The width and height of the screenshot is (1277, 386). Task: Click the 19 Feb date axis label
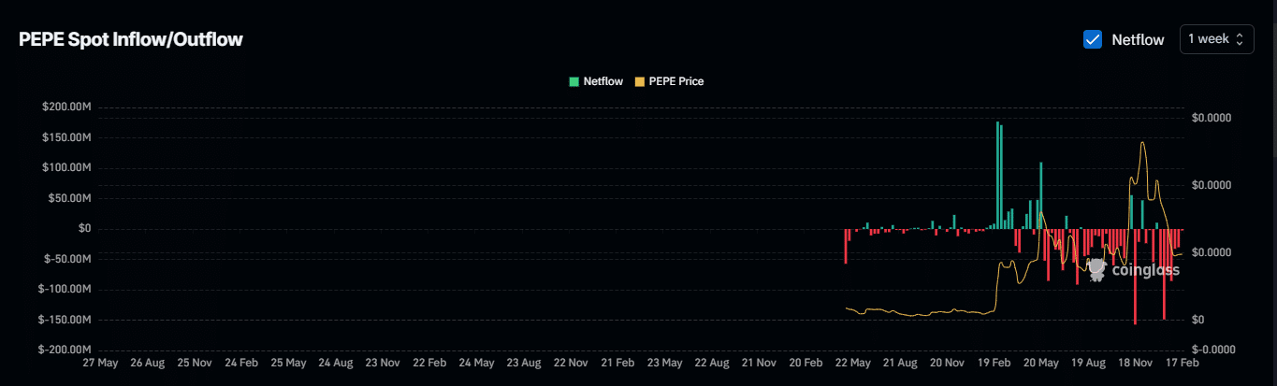pyautogui.click(x=994, y=362)
